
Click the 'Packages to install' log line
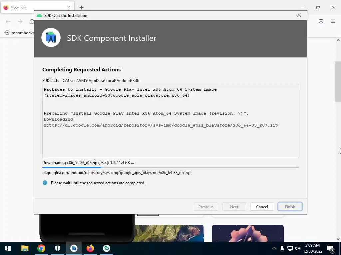[130, 89]
